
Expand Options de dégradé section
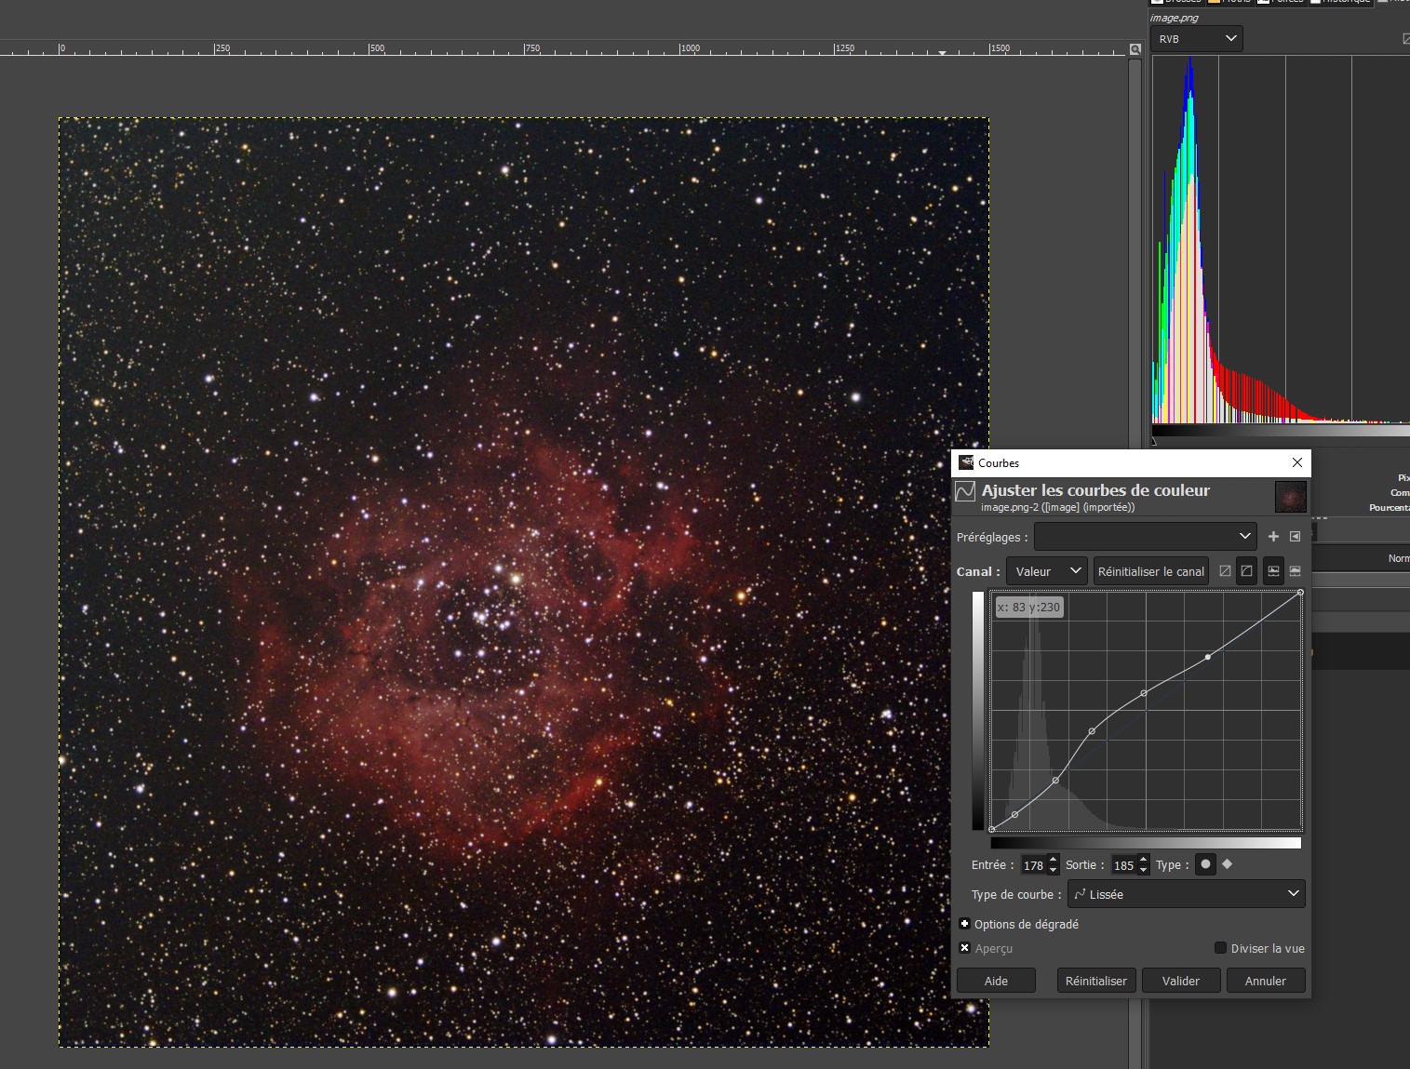tap(964, 924)
